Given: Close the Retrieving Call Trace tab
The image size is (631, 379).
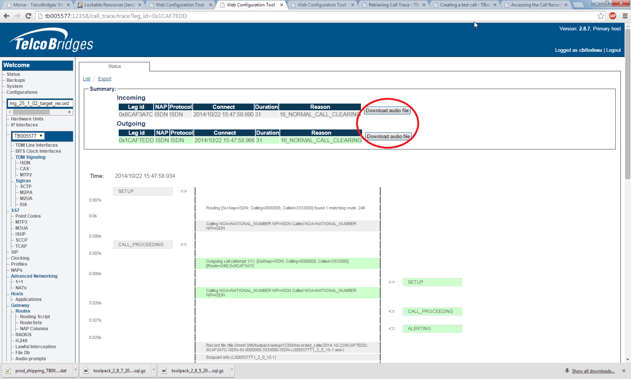Looking at the screenshot, I should coord(424,5).
